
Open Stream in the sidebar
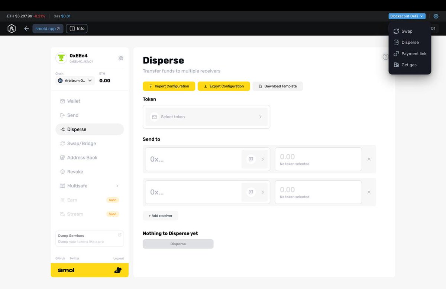pos(90,214)
